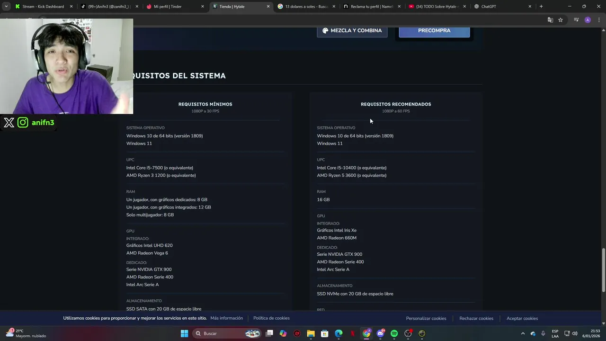Screen dimensions: 606x341
Task: Click the translate page icon
Action: [x=550, y=20]
